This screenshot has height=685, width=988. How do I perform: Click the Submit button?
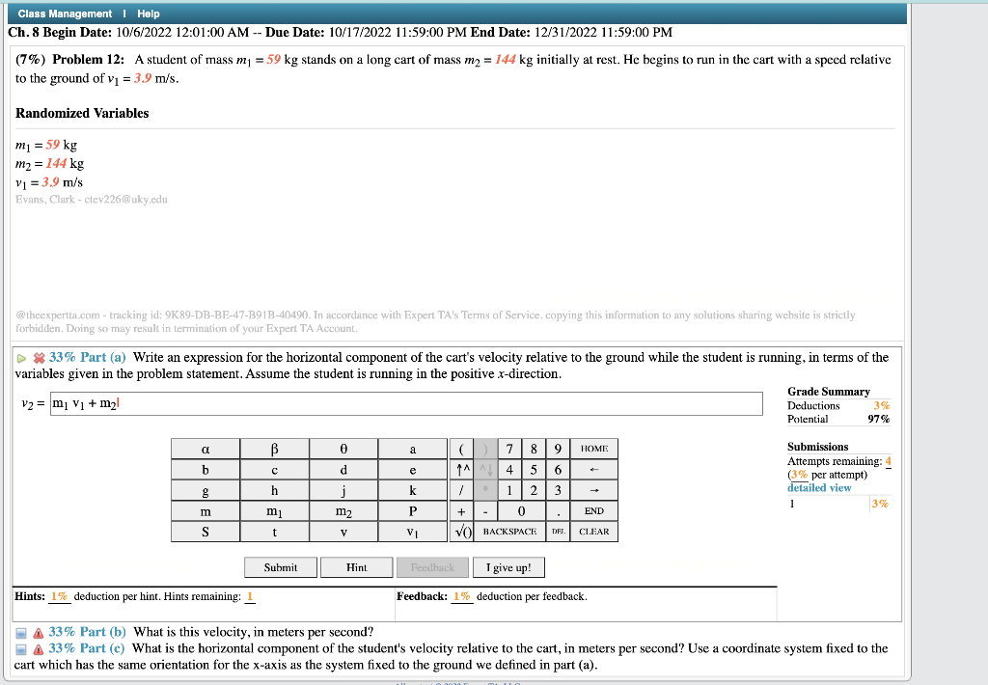tap(280, 567)
